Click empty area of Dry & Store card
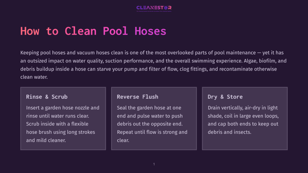Image resolution: width=308 pixels, height=173 pixels. point(245,143)
